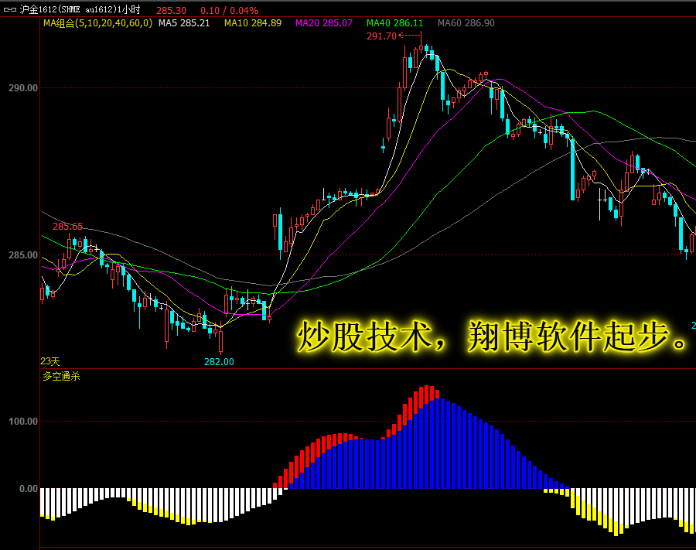Click the tallest red bar in 多空通杀 histogram
The image size is (696, 550).
427,395
